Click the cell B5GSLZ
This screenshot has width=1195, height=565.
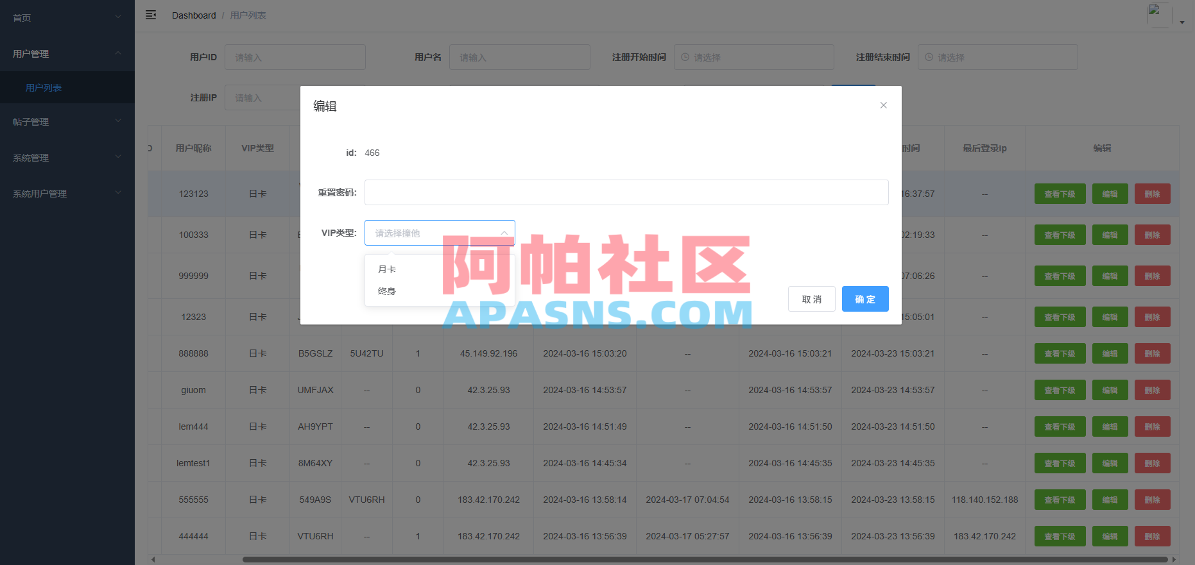(315, 353)
